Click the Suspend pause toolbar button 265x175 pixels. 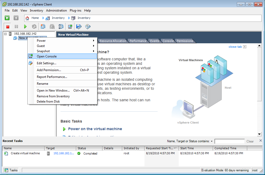tap(16, 26)
